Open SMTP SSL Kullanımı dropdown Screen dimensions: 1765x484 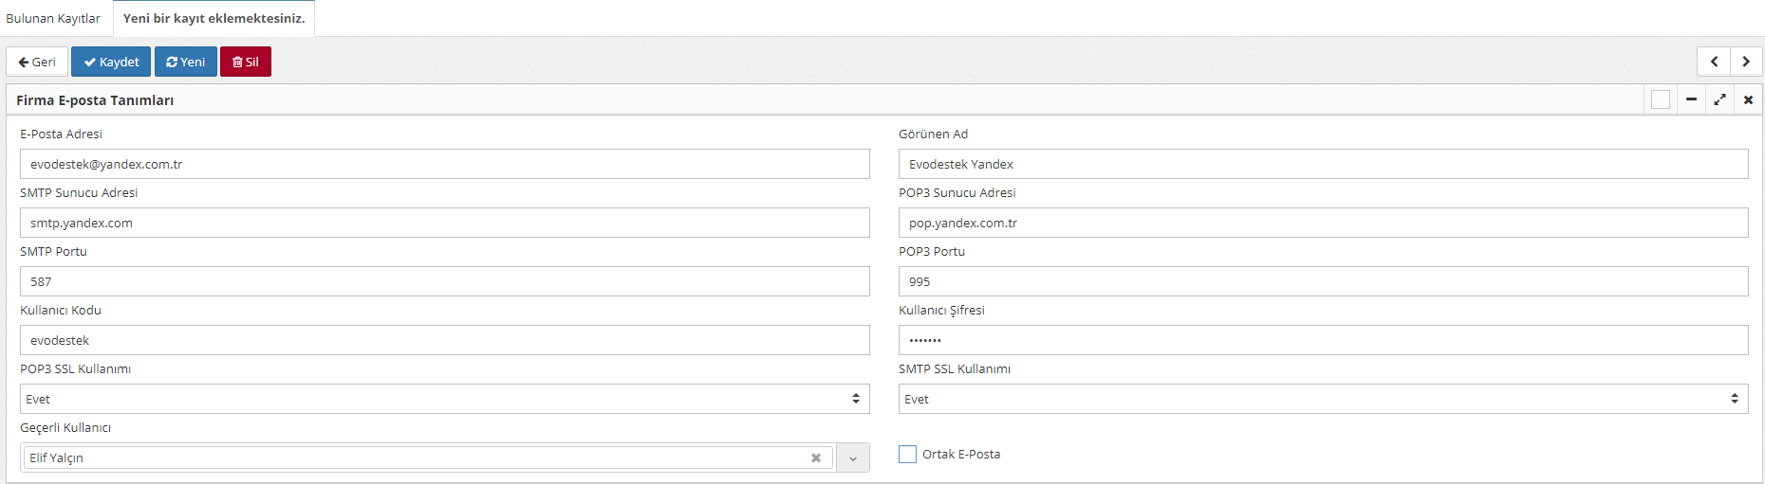coord(1323,399)
